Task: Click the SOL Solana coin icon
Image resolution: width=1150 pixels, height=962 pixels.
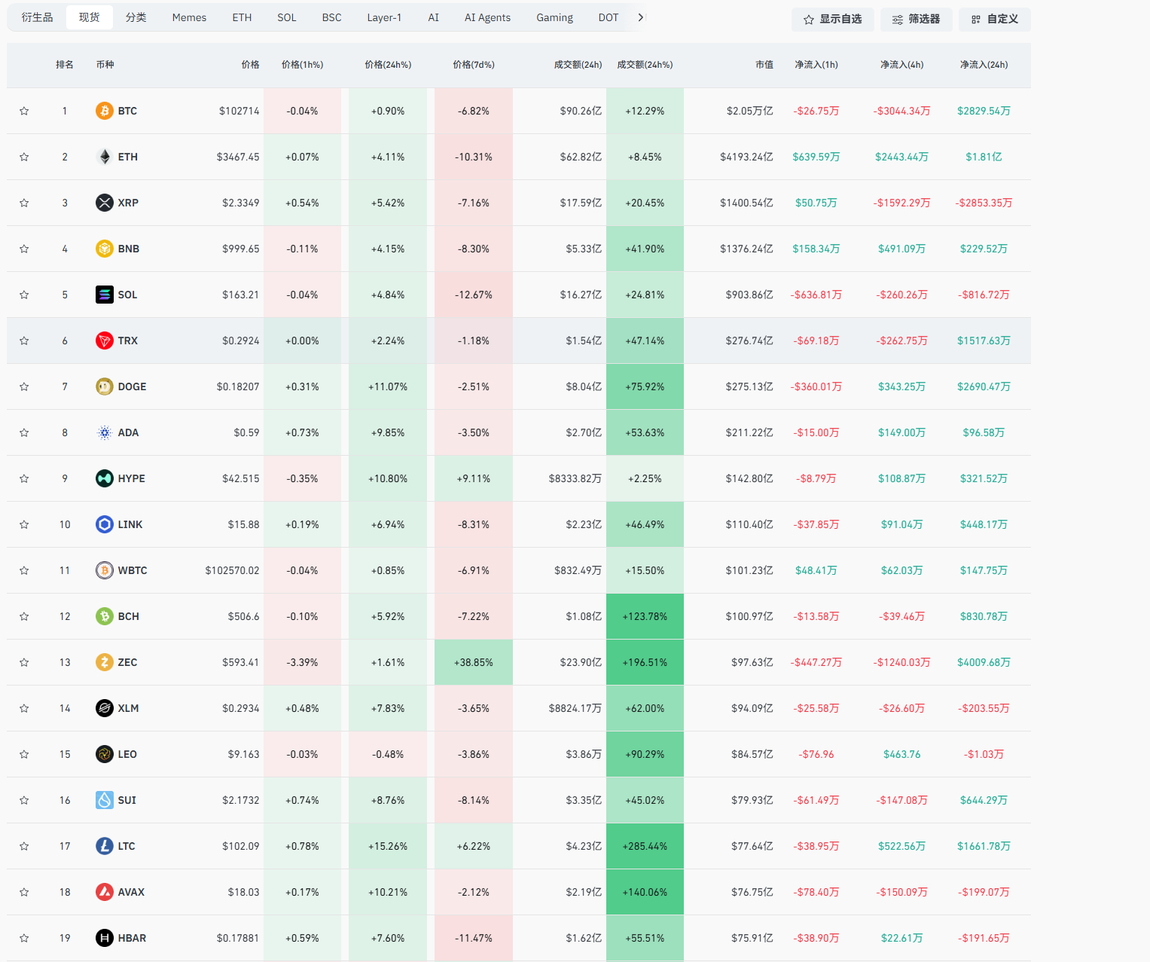Action: (105, 295)
